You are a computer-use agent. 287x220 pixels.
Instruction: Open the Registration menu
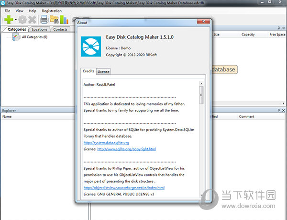52,11
